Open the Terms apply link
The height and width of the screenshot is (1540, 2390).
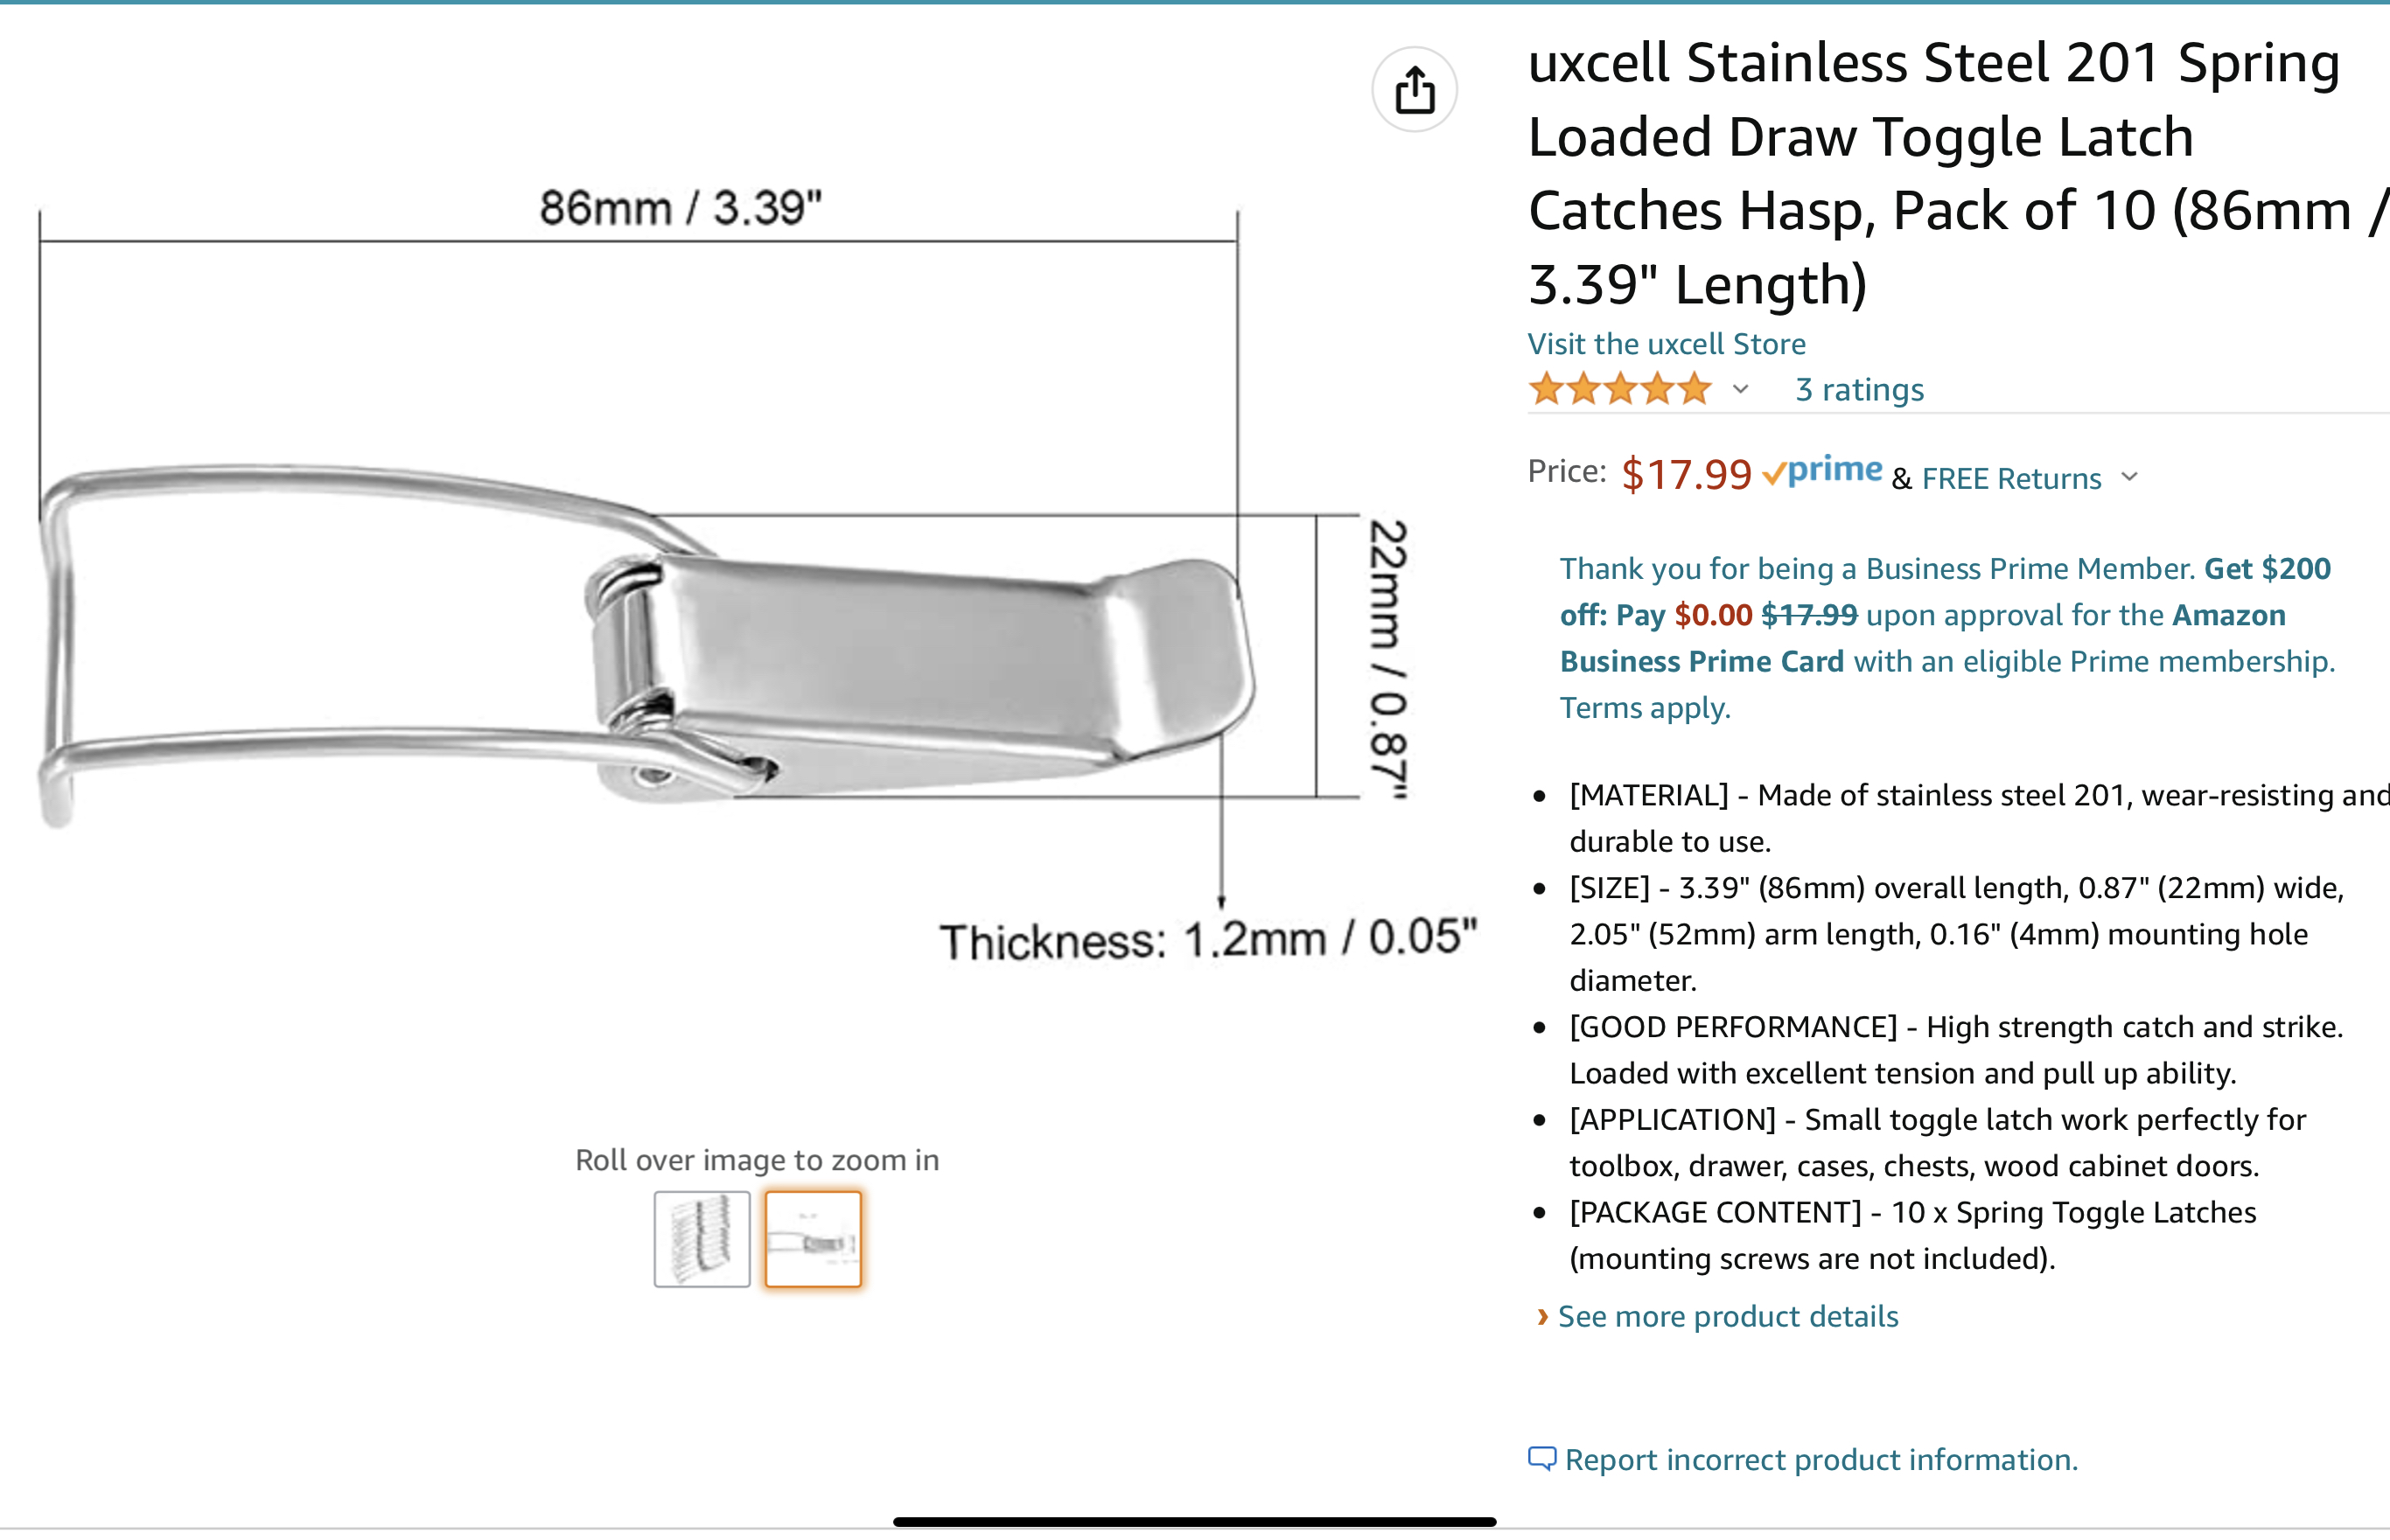[x=1645, y=708]
